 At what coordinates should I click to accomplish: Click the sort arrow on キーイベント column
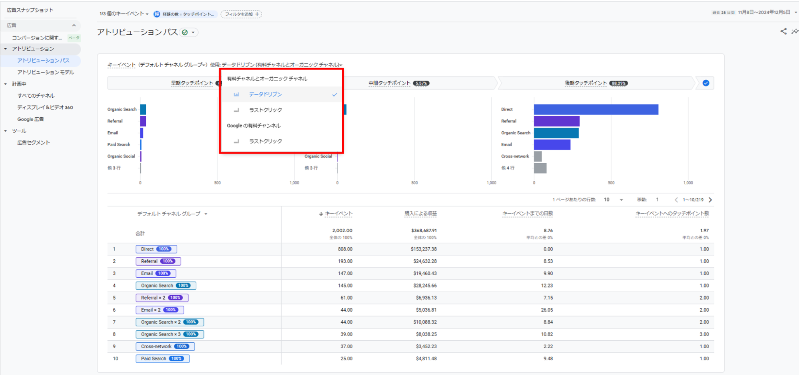click(x=321, y=214)
